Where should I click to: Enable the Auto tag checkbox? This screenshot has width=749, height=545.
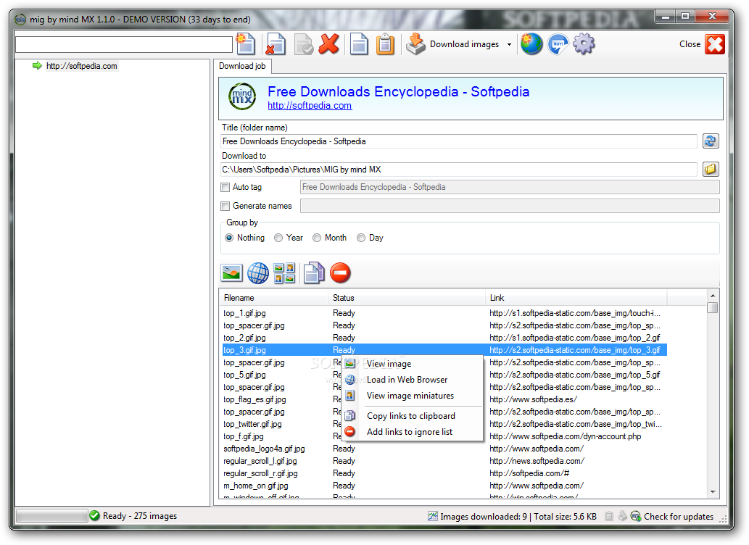pos(225,187)
